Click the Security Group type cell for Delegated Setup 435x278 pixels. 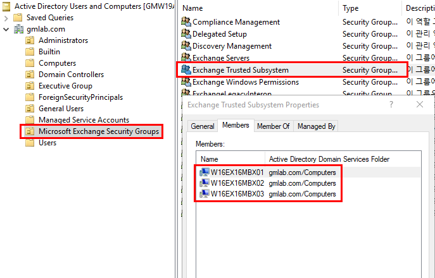click(x=370, y=33)
